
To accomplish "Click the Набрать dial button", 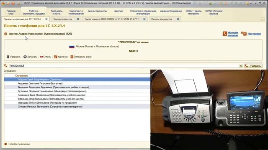I will click(253, 66).
